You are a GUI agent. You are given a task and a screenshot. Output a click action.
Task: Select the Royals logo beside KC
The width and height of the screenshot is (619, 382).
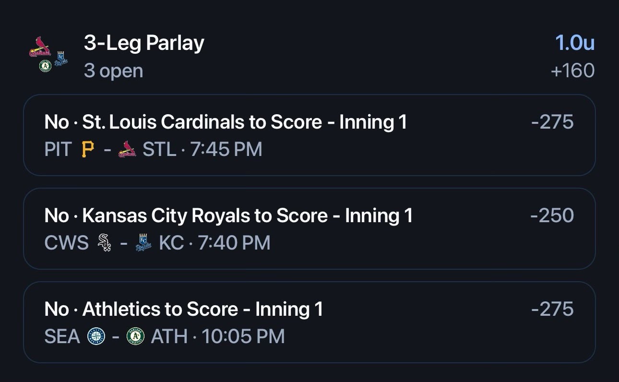pyautogui.click(x=143, y=243)
